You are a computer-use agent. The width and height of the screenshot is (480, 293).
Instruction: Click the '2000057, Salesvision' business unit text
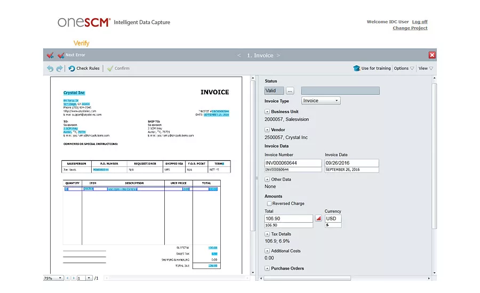pos(286,119)
